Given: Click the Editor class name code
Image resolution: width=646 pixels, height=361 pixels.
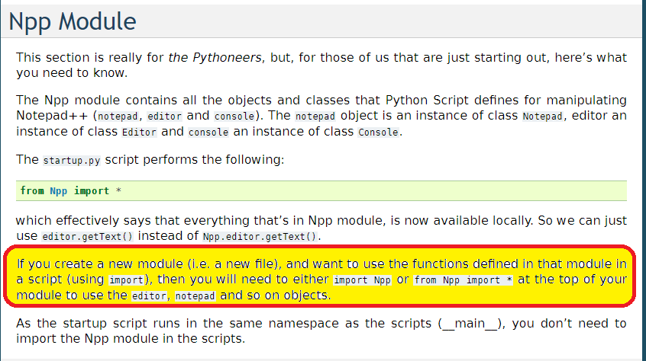Looking at the screenshot, I should (x=139, y=133).
